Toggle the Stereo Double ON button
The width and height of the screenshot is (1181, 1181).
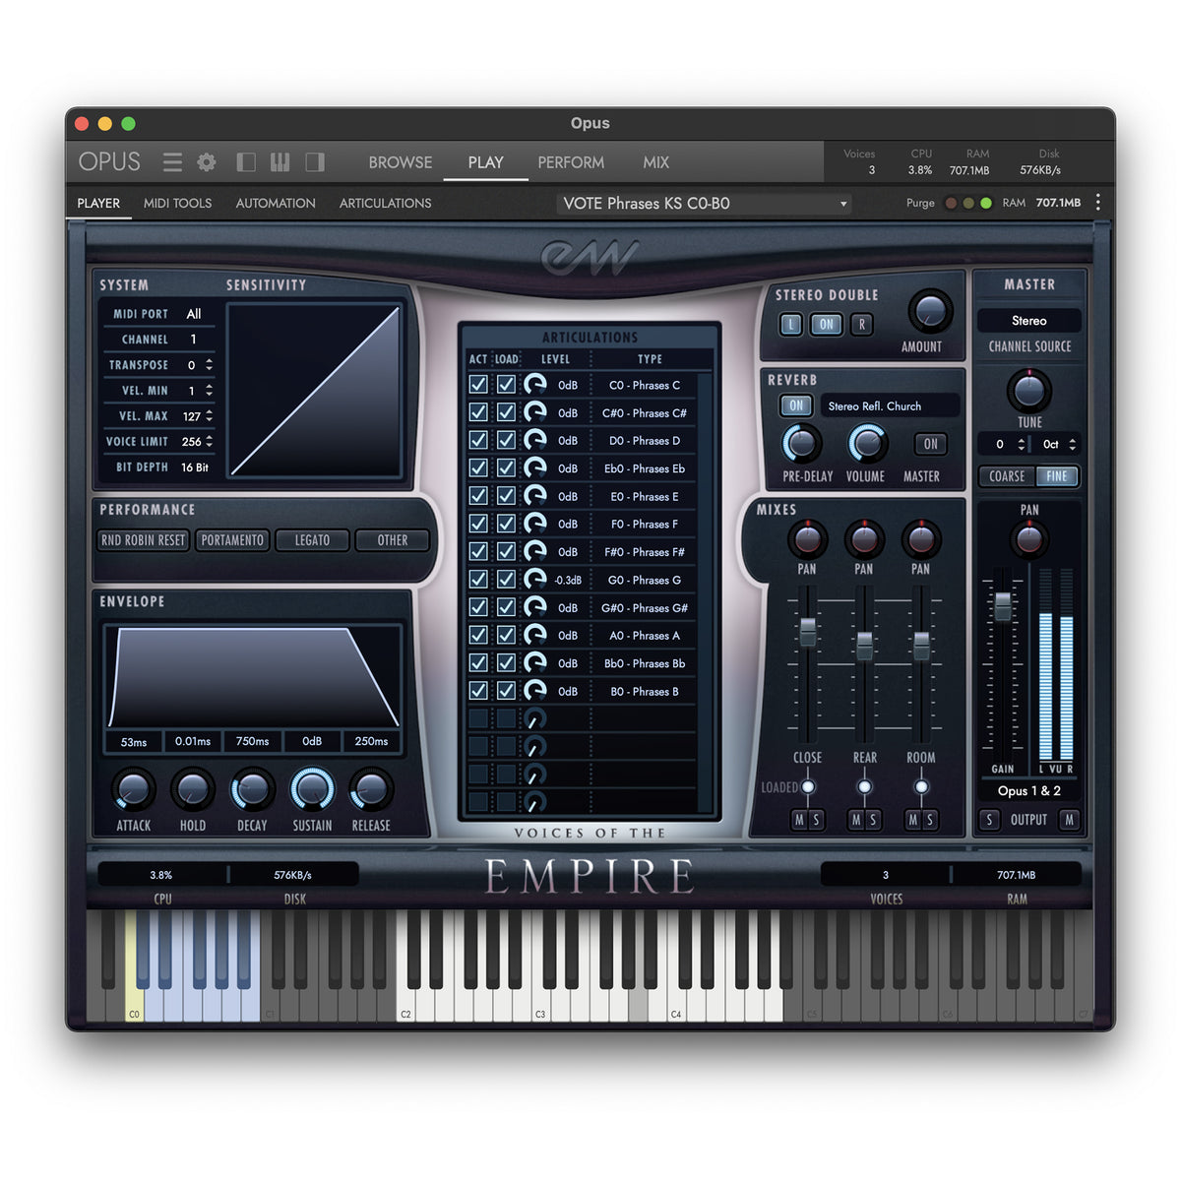tap(826, 324)
